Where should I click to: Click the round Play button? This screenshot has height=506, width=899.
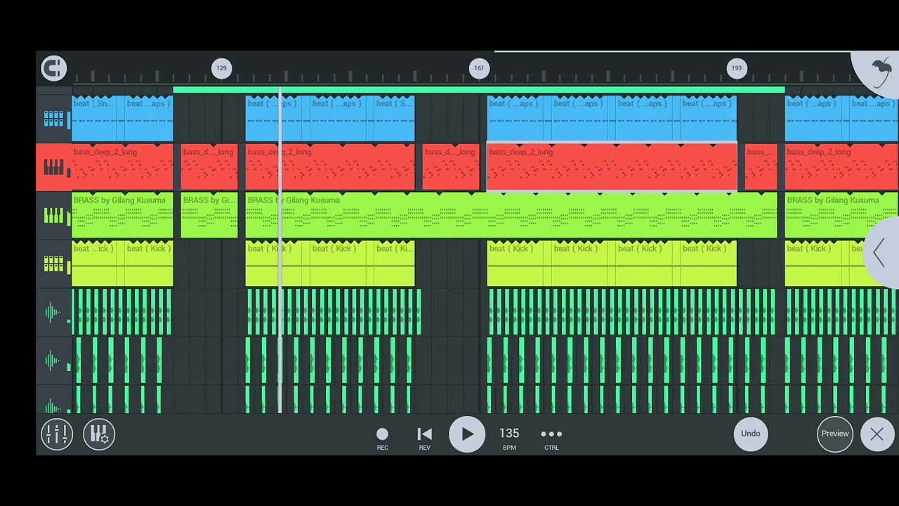pyautogui.click(x=467, y=434)
